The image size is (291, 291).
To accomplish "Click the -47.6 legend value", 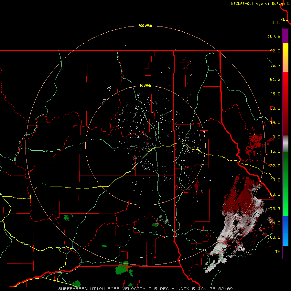I will pyautogui.click(x=274, y=180).
